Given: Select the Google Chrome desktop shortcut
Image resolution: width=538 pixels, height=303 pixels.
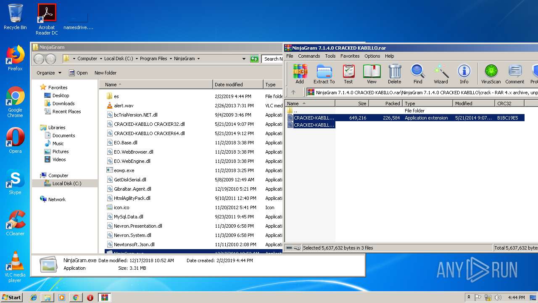Looking at the screenshot, I should pos(15,102).
